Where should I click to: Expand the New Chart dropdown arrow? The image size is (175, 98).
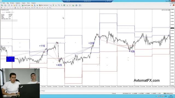click(3, 5)
